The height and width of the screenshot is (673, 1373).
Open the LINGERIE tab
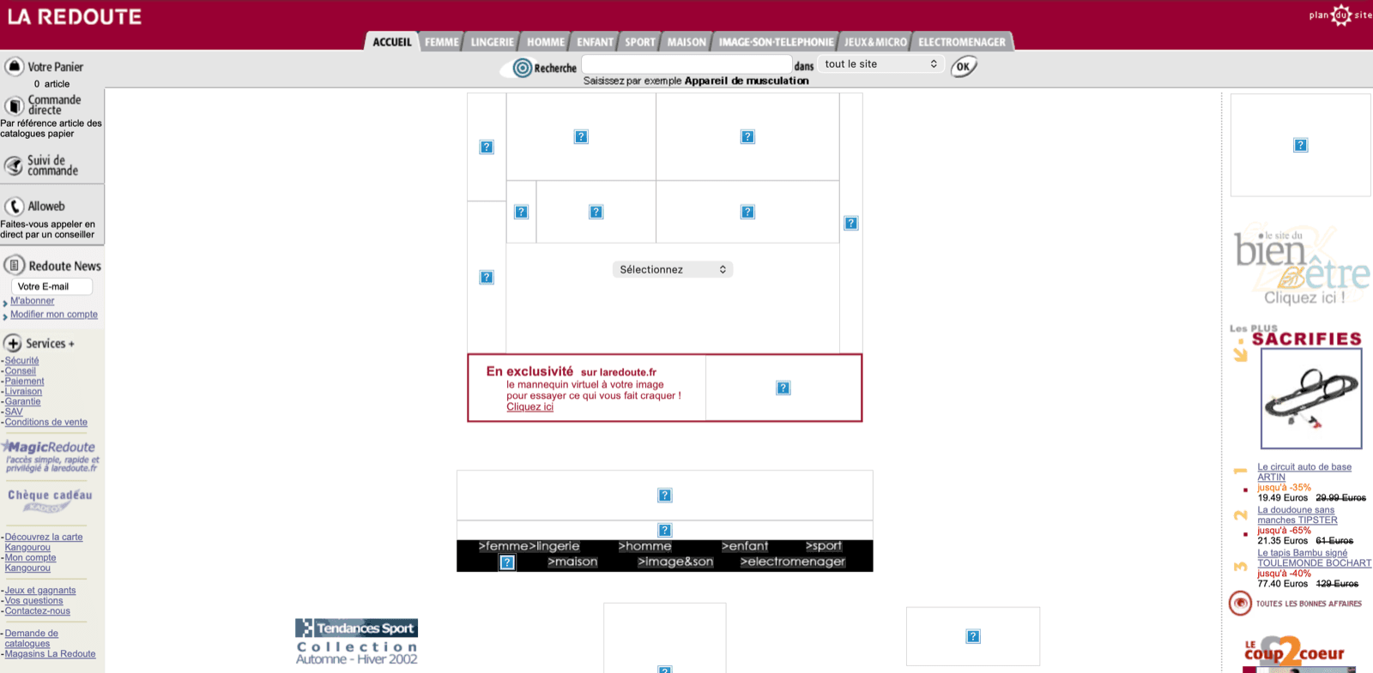tap(493, 41)
